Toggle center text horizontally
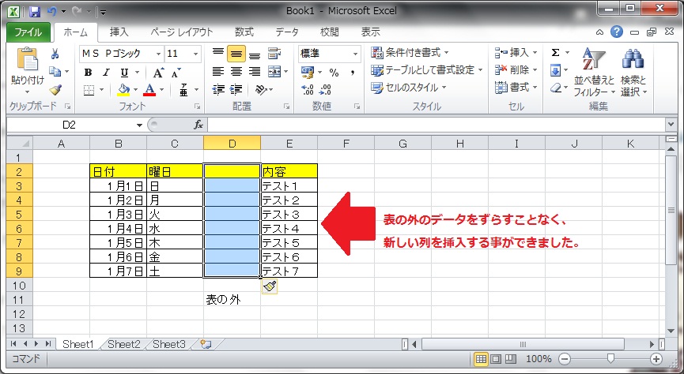Viewport: 684px width, 374px height. pos(236,71)
